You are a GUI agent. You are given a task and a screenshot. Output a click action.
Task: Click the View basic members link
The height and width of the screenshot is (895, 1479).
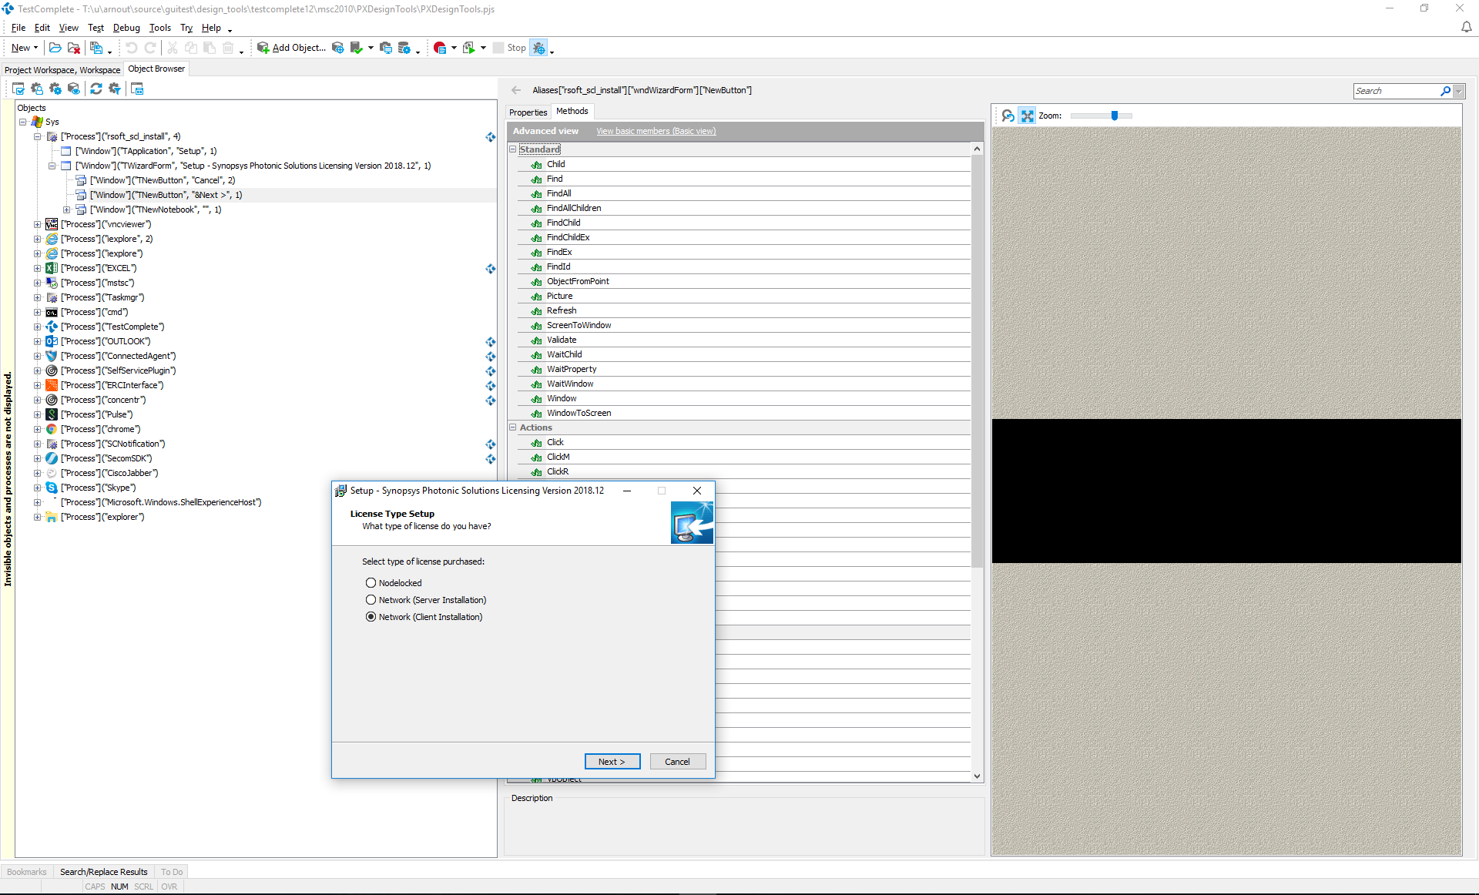pos(656,132)
